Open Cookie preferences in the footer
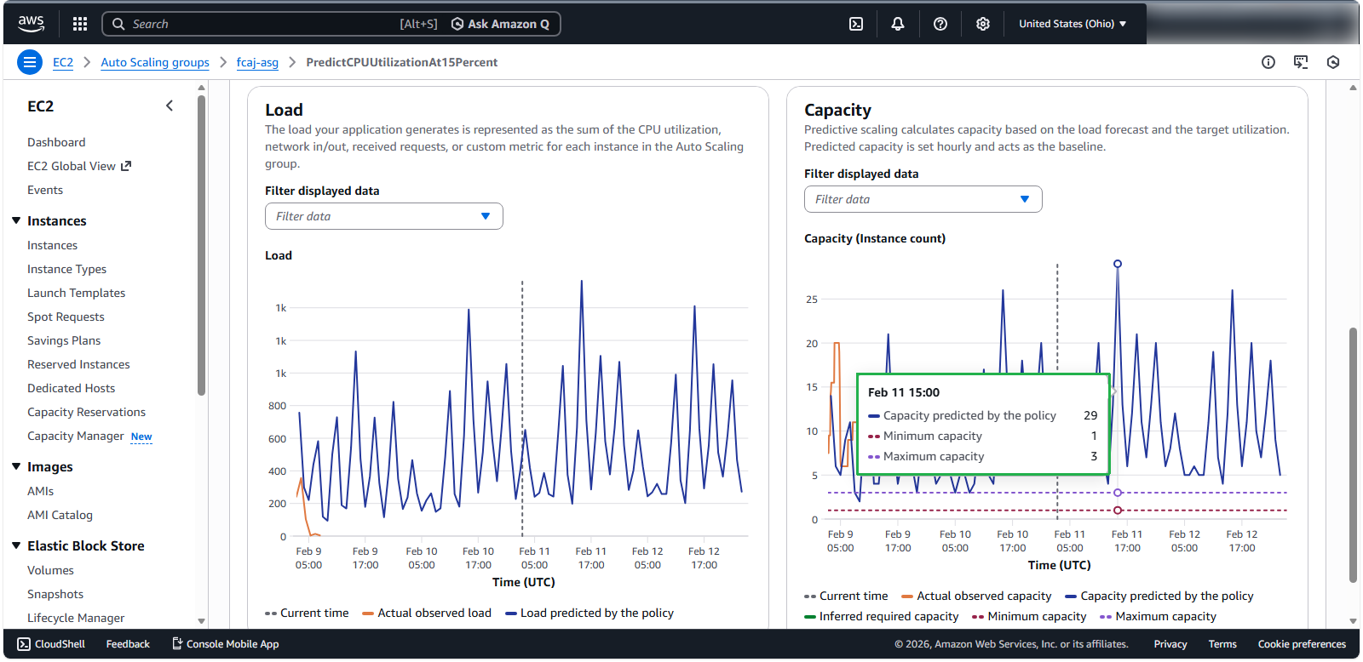Viewport: 1363px width, 662px height. [x=1302, y=644]
